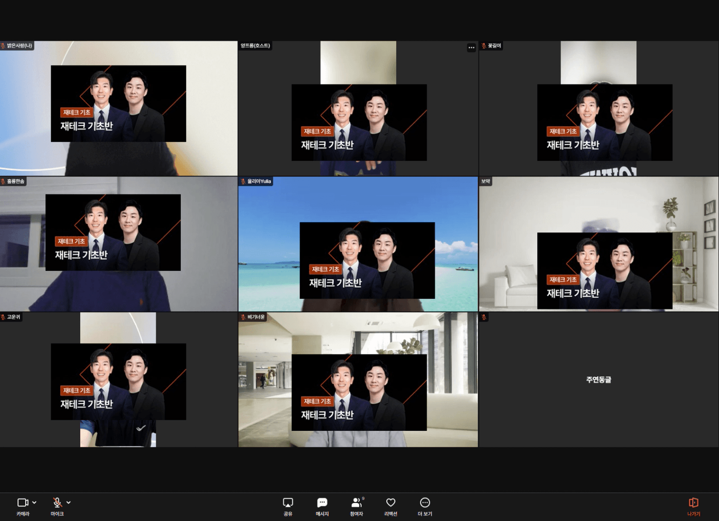
Task: Click the 보약 participant name label
Action: point(486,181)
